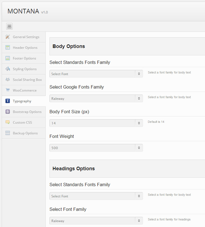This screenshot has width=205, height=227.
Task: Click the Bootstrap Options B icon
Action: pyautogui.click(x=8, y=112)
